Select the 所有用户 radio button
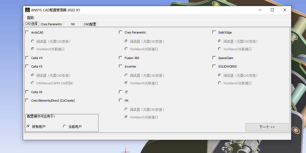Viewport: 306px width, 153px height. (28, 126)
